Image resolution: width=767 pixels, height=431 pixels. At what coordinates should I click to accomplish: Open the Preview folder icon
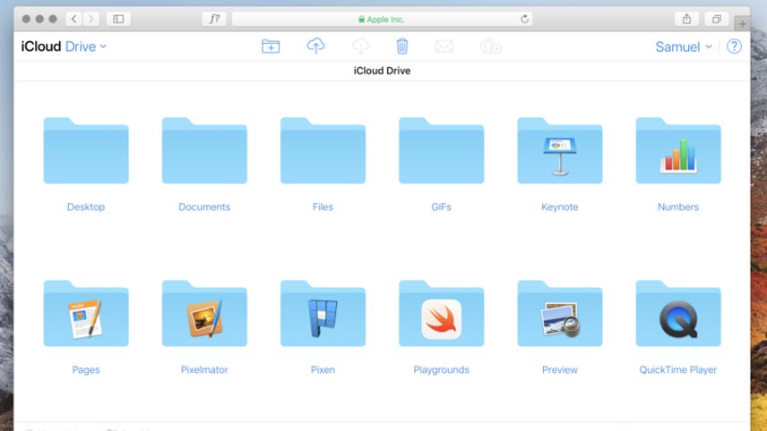[x=560, y=313]
